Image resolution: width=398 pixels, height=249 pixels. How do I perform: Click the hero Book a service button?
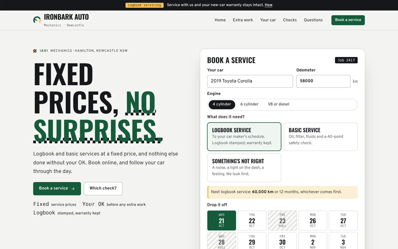point(57,188)
